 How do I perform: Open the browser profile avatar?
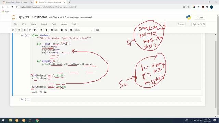(x=211, y=7)
